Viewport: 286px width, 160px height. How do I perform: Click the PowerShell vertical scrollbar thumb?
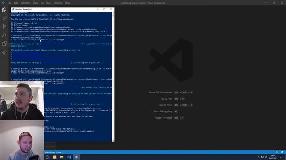[113, 16]
